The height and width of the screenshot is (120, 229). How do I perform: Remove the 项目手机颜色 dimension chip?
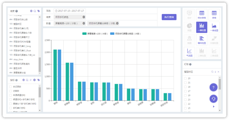point(84,17)
